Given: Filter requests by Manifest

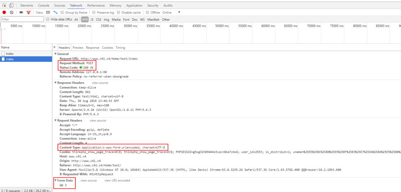Looking at the screenshot, I should pyautogui.click(x=153, y=19).
